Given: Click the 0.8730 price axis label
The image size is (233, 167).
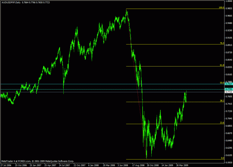Looking at the screenshot, I should (x=229, y=53).
